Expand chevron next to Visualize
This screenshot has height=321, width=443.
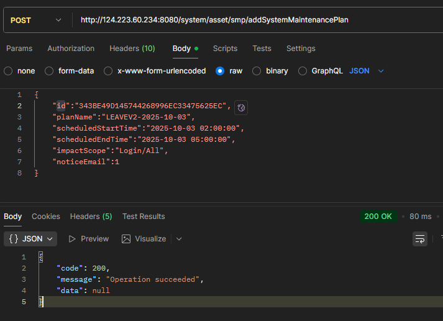pyautogui.click(x=179, y=239)
